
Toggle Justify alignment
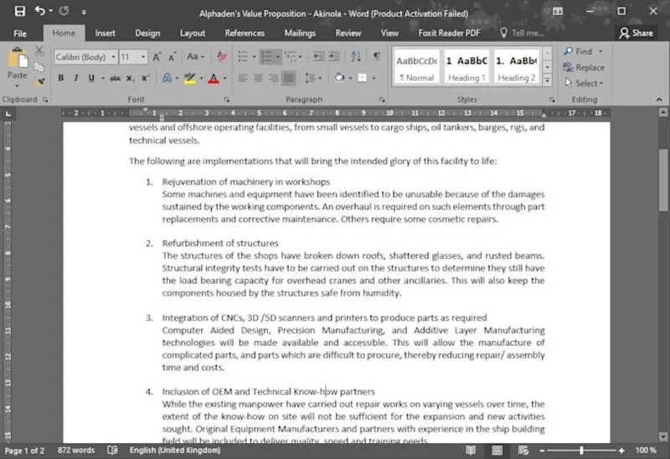[x=289, y=78]
